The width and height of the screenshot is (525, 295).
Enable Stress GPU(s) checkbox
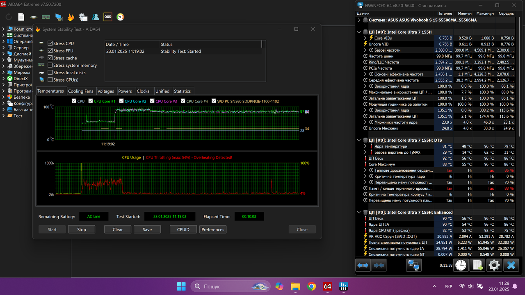click(x=50, y=80)
